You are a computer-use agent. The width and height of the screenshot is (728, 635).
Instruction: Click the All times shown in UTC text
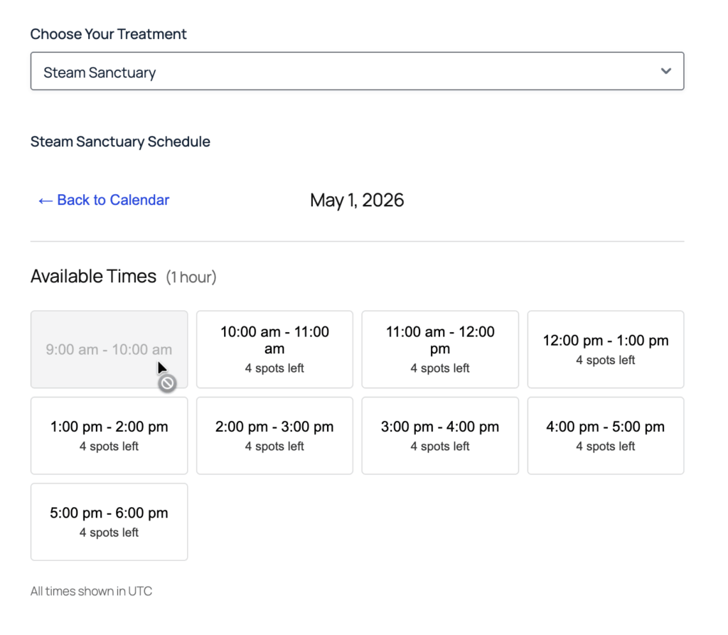[x=91, y=591]
